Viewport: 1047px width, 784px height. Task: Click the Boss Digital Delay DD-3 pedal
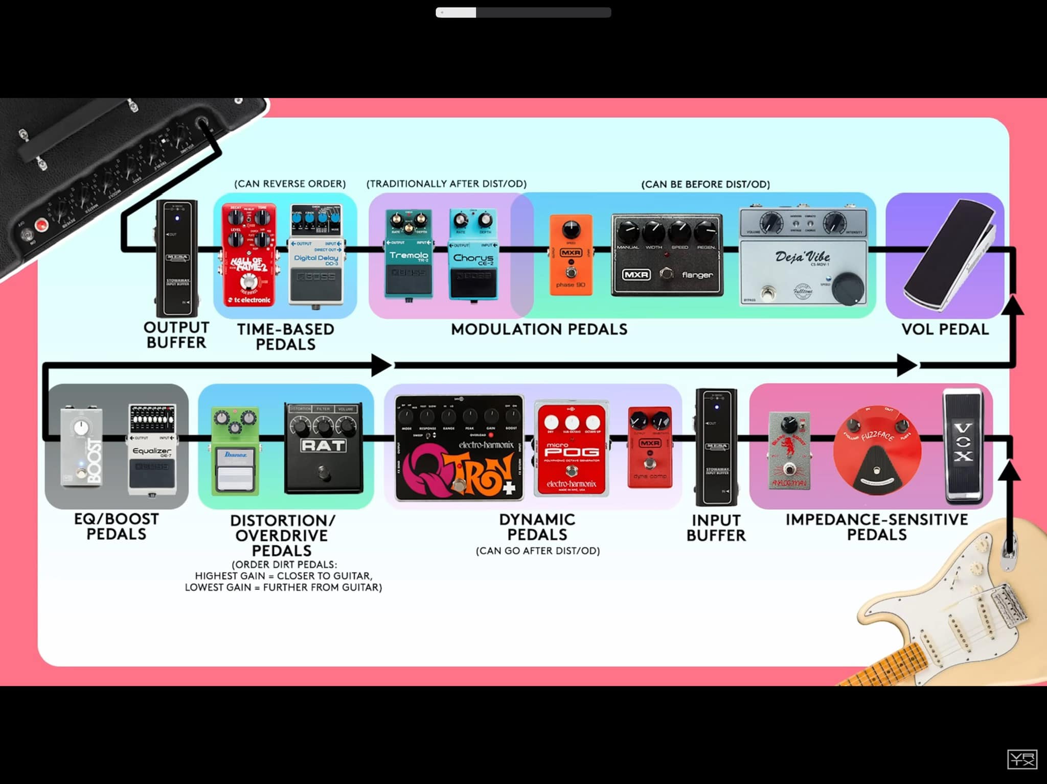(316, 256)
